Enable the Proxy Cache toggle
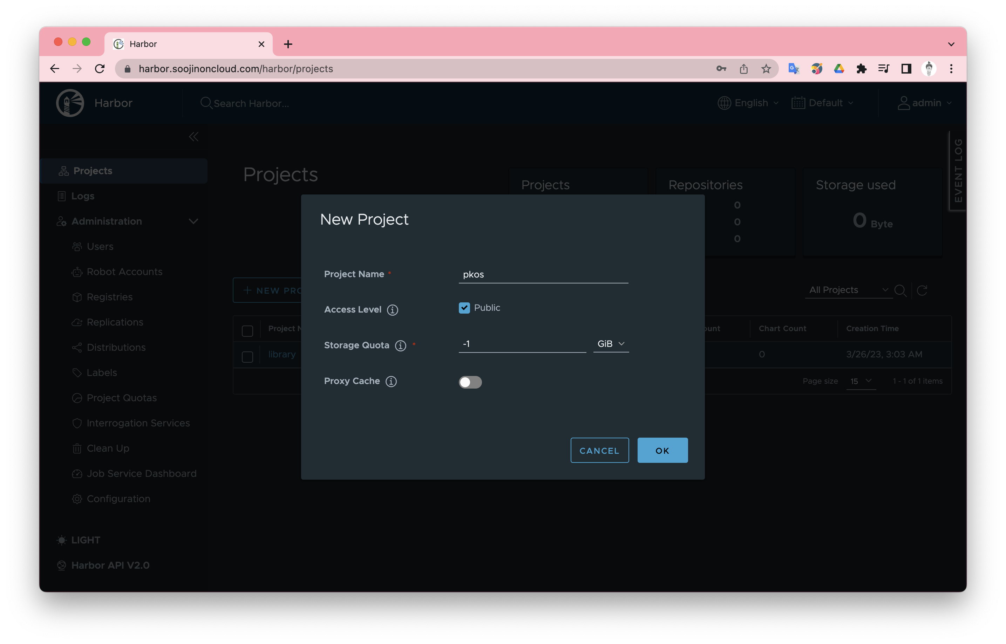This screenshot has width=1006, height=644. tap(470, 382)
